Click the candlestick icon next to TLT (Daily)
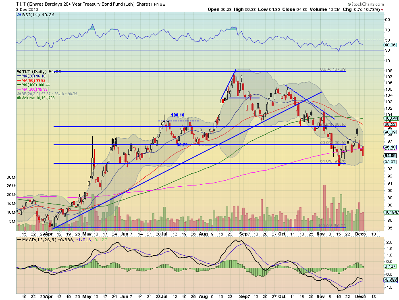Image resolution: width=399 pixels, height=300 pixels. pos(19,72)
